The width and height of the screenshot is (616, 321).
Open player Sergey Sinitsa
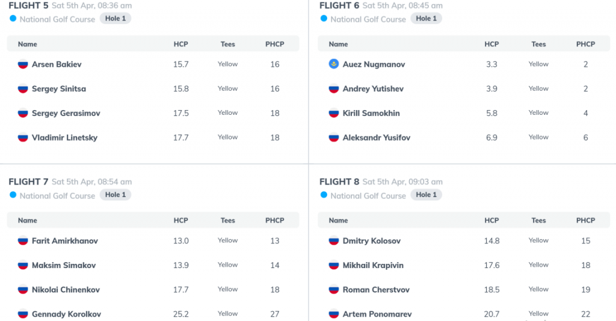(59, 89)
